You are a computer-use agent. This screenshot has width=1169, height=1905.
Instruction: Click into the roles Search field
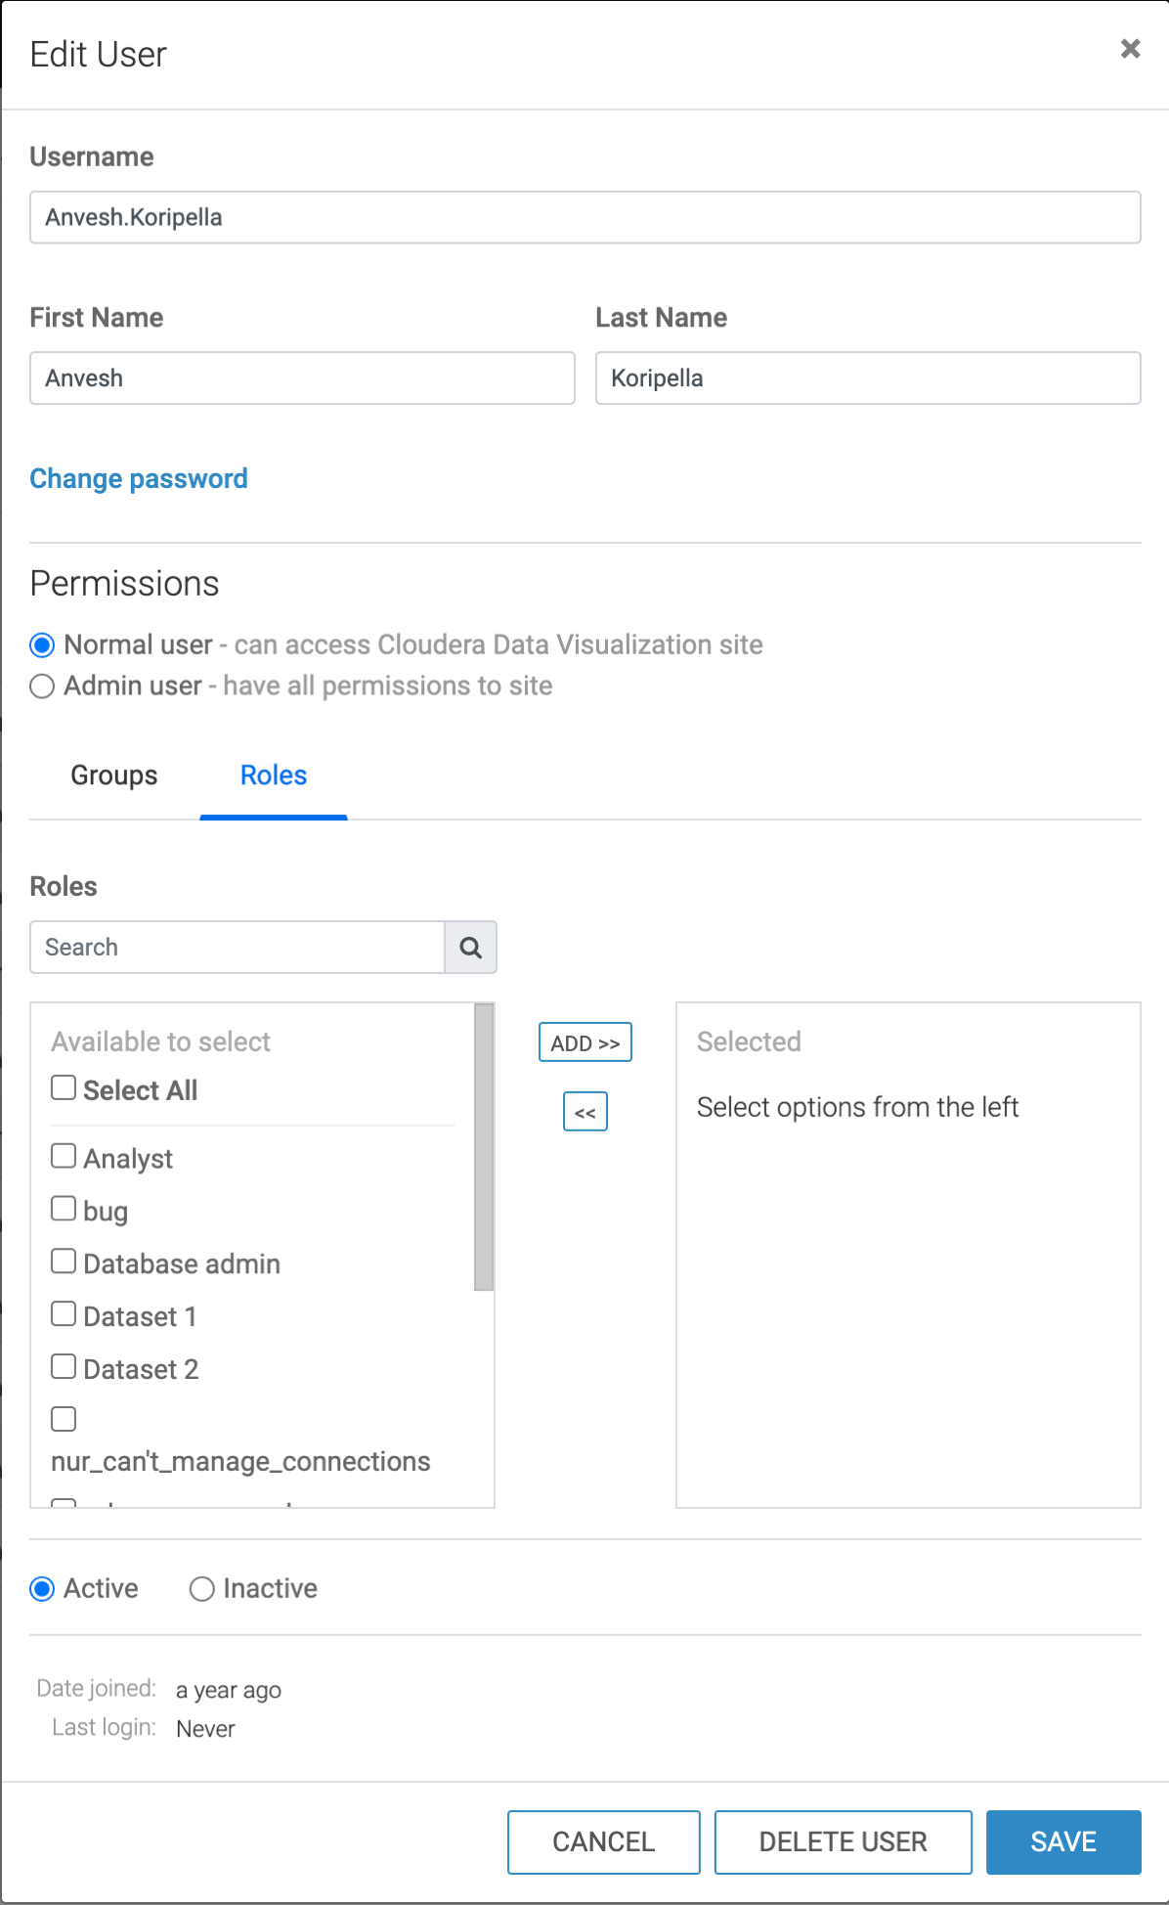click(238, 947)
